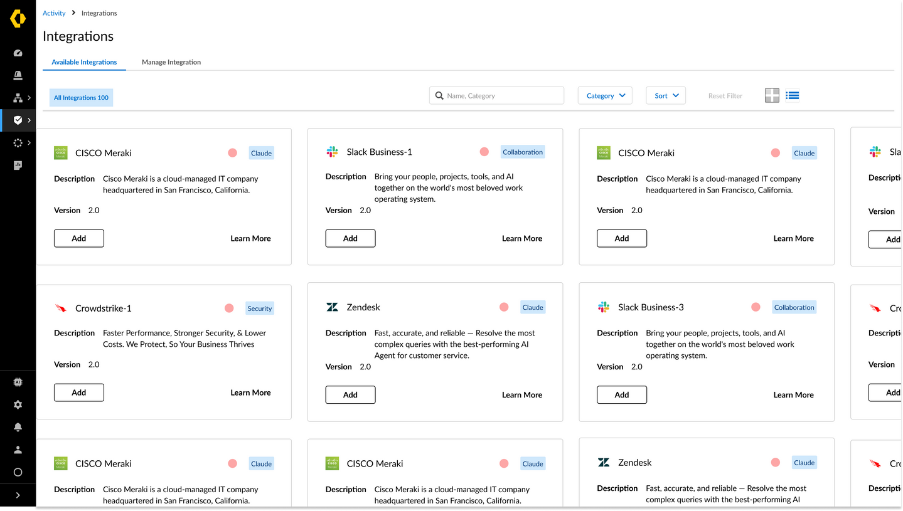903x511 pixels.
Task: Click the alarm siren icon in sidebar
Action: (18, 76)
